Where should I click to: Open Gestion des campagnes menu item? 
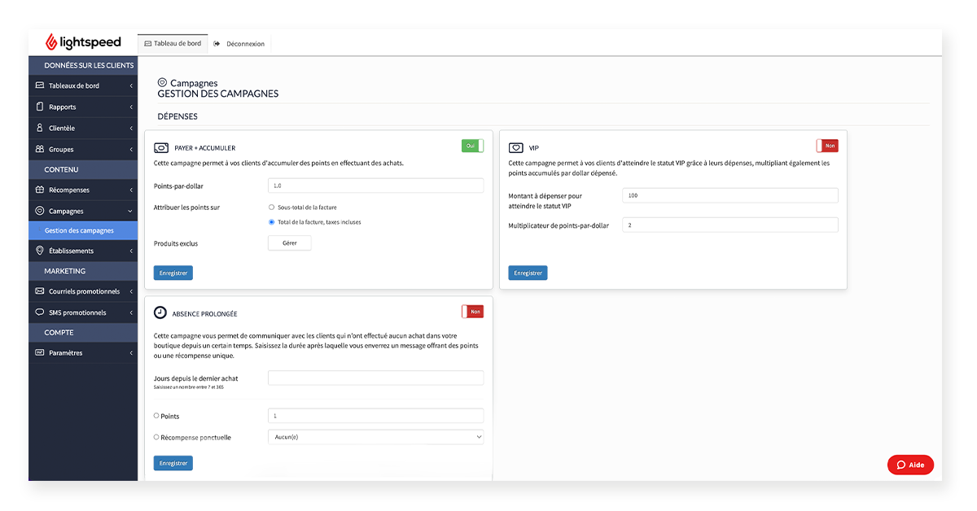79,231
